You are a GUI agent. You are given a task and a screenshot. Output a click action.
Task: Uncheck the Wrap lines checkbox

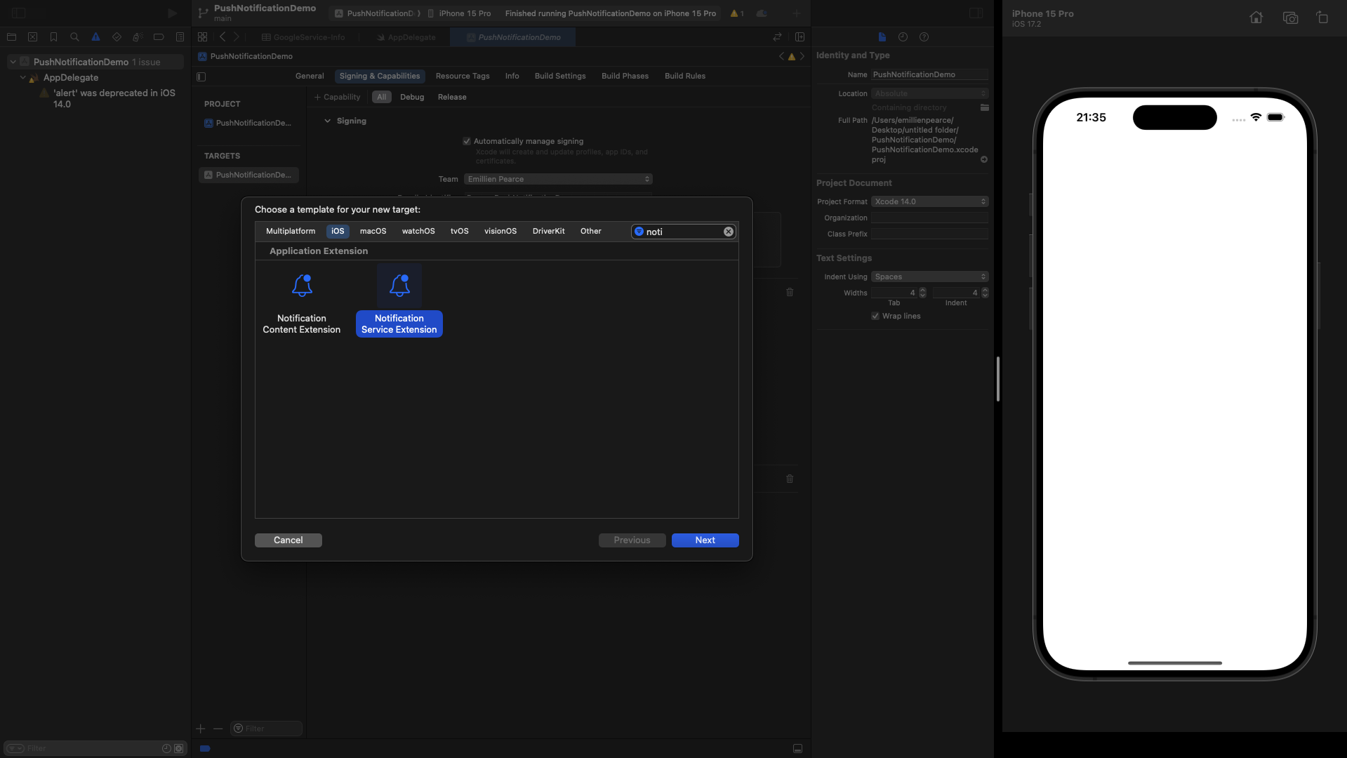point(875,317)
